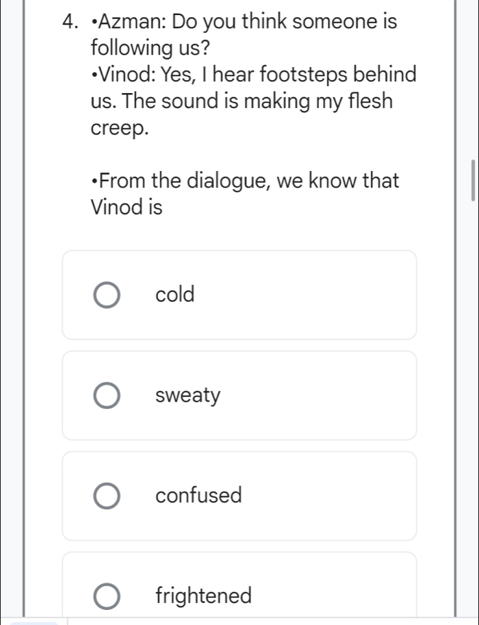Choose the "sweaty" radio button

pos(106,396)
